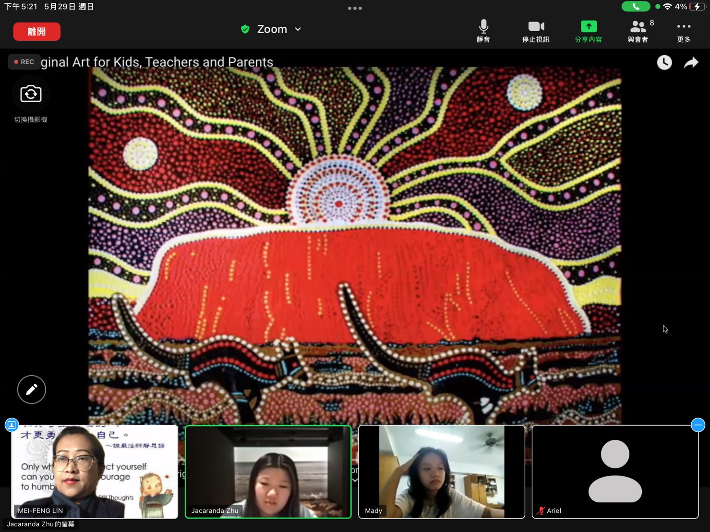Tap the watch later clock icon
710x532 pixels.
[664, 62]
